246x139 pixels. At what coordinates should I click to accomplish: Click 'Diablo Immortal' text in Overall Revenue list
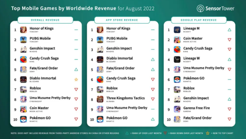pos(43,78)
